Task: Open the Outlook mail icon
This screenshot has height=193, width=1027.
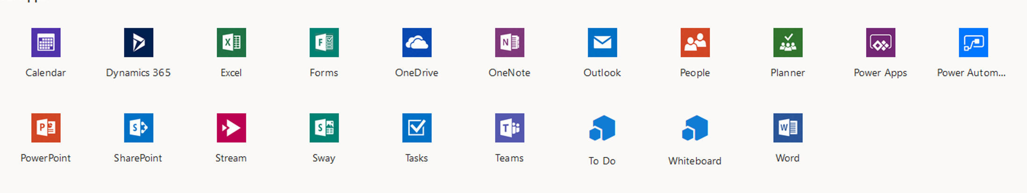Action: [x=602, y=42]
